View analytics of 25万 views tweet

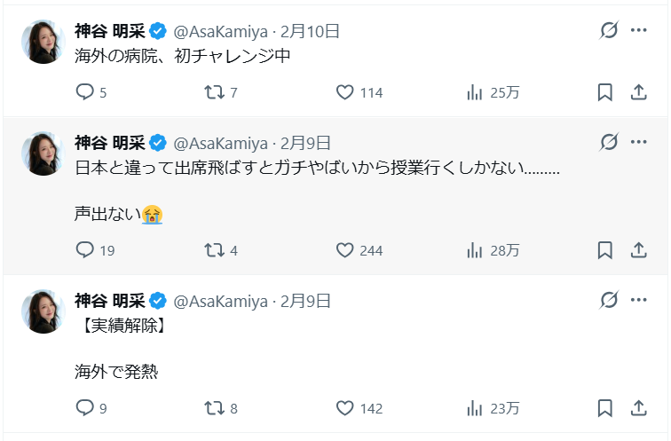click(x=475, y=92)
